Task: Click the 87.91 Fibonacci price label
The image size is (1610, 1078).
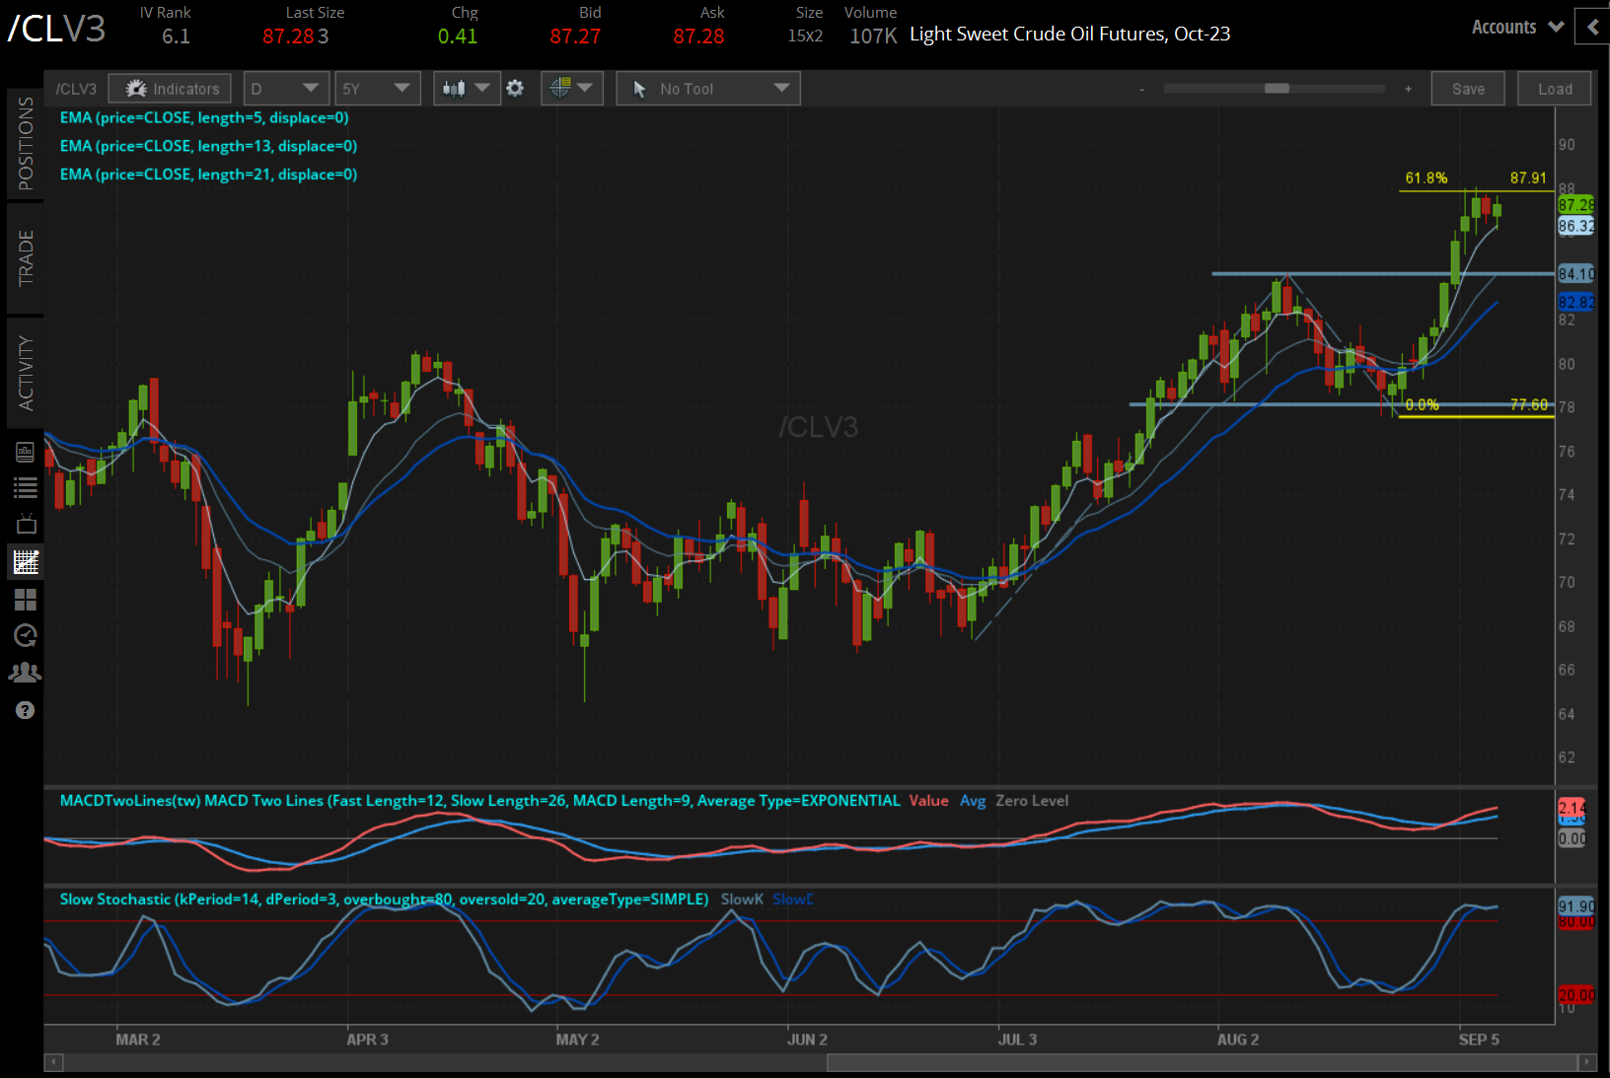Action: point(1528,179)
